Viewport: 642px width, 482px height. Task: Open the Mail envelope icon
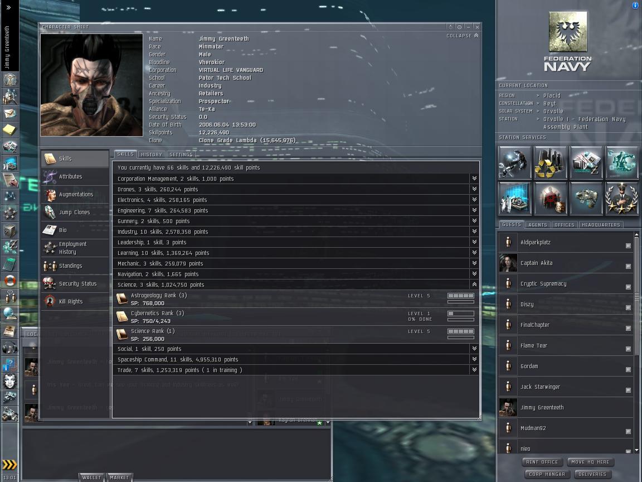pos(9,113)
